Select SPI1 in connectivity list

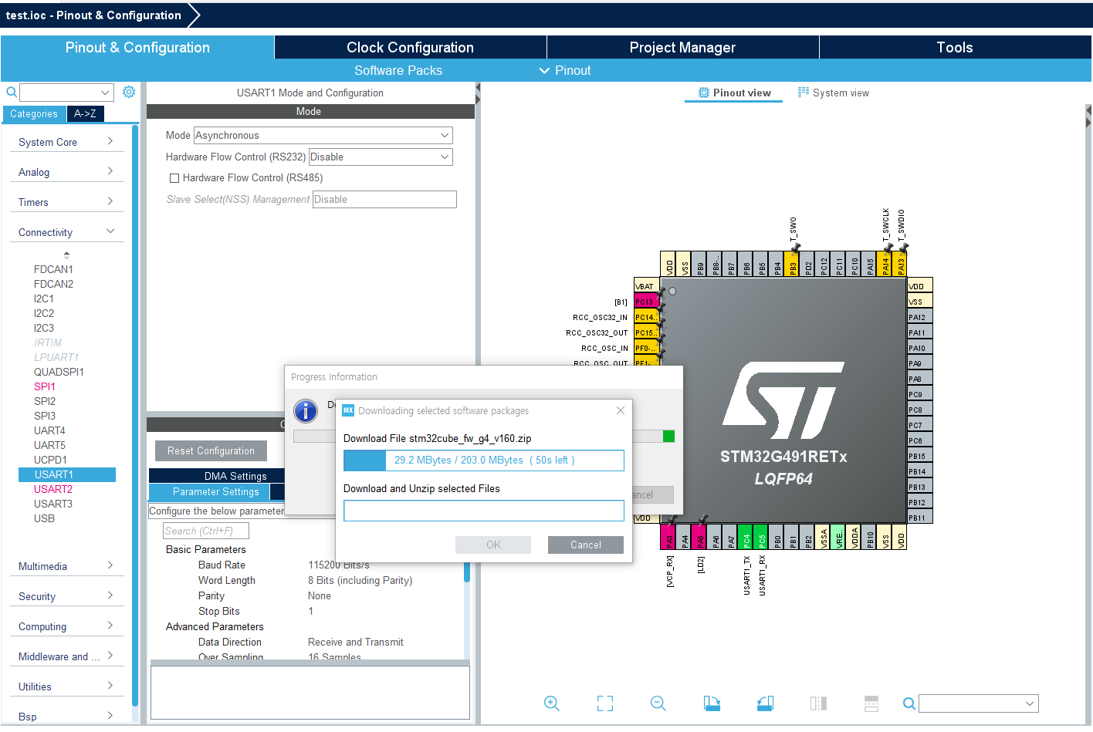(x=45, y=386)
